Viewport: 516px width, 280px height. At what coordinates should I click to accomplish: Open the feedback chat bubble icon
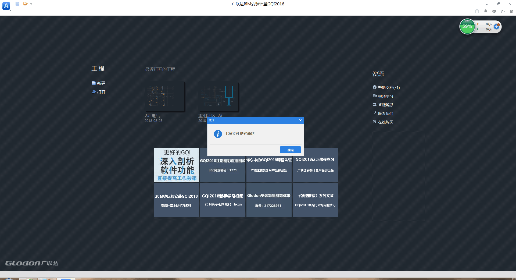(494, 11)
